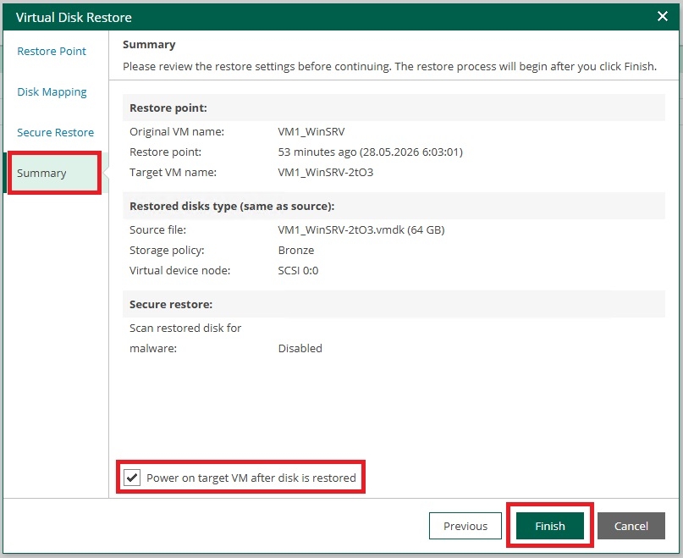
Task: Click the 'Virtual Disk Restore' dialog title
Action: pyautogui.click(x=74, y=17)
